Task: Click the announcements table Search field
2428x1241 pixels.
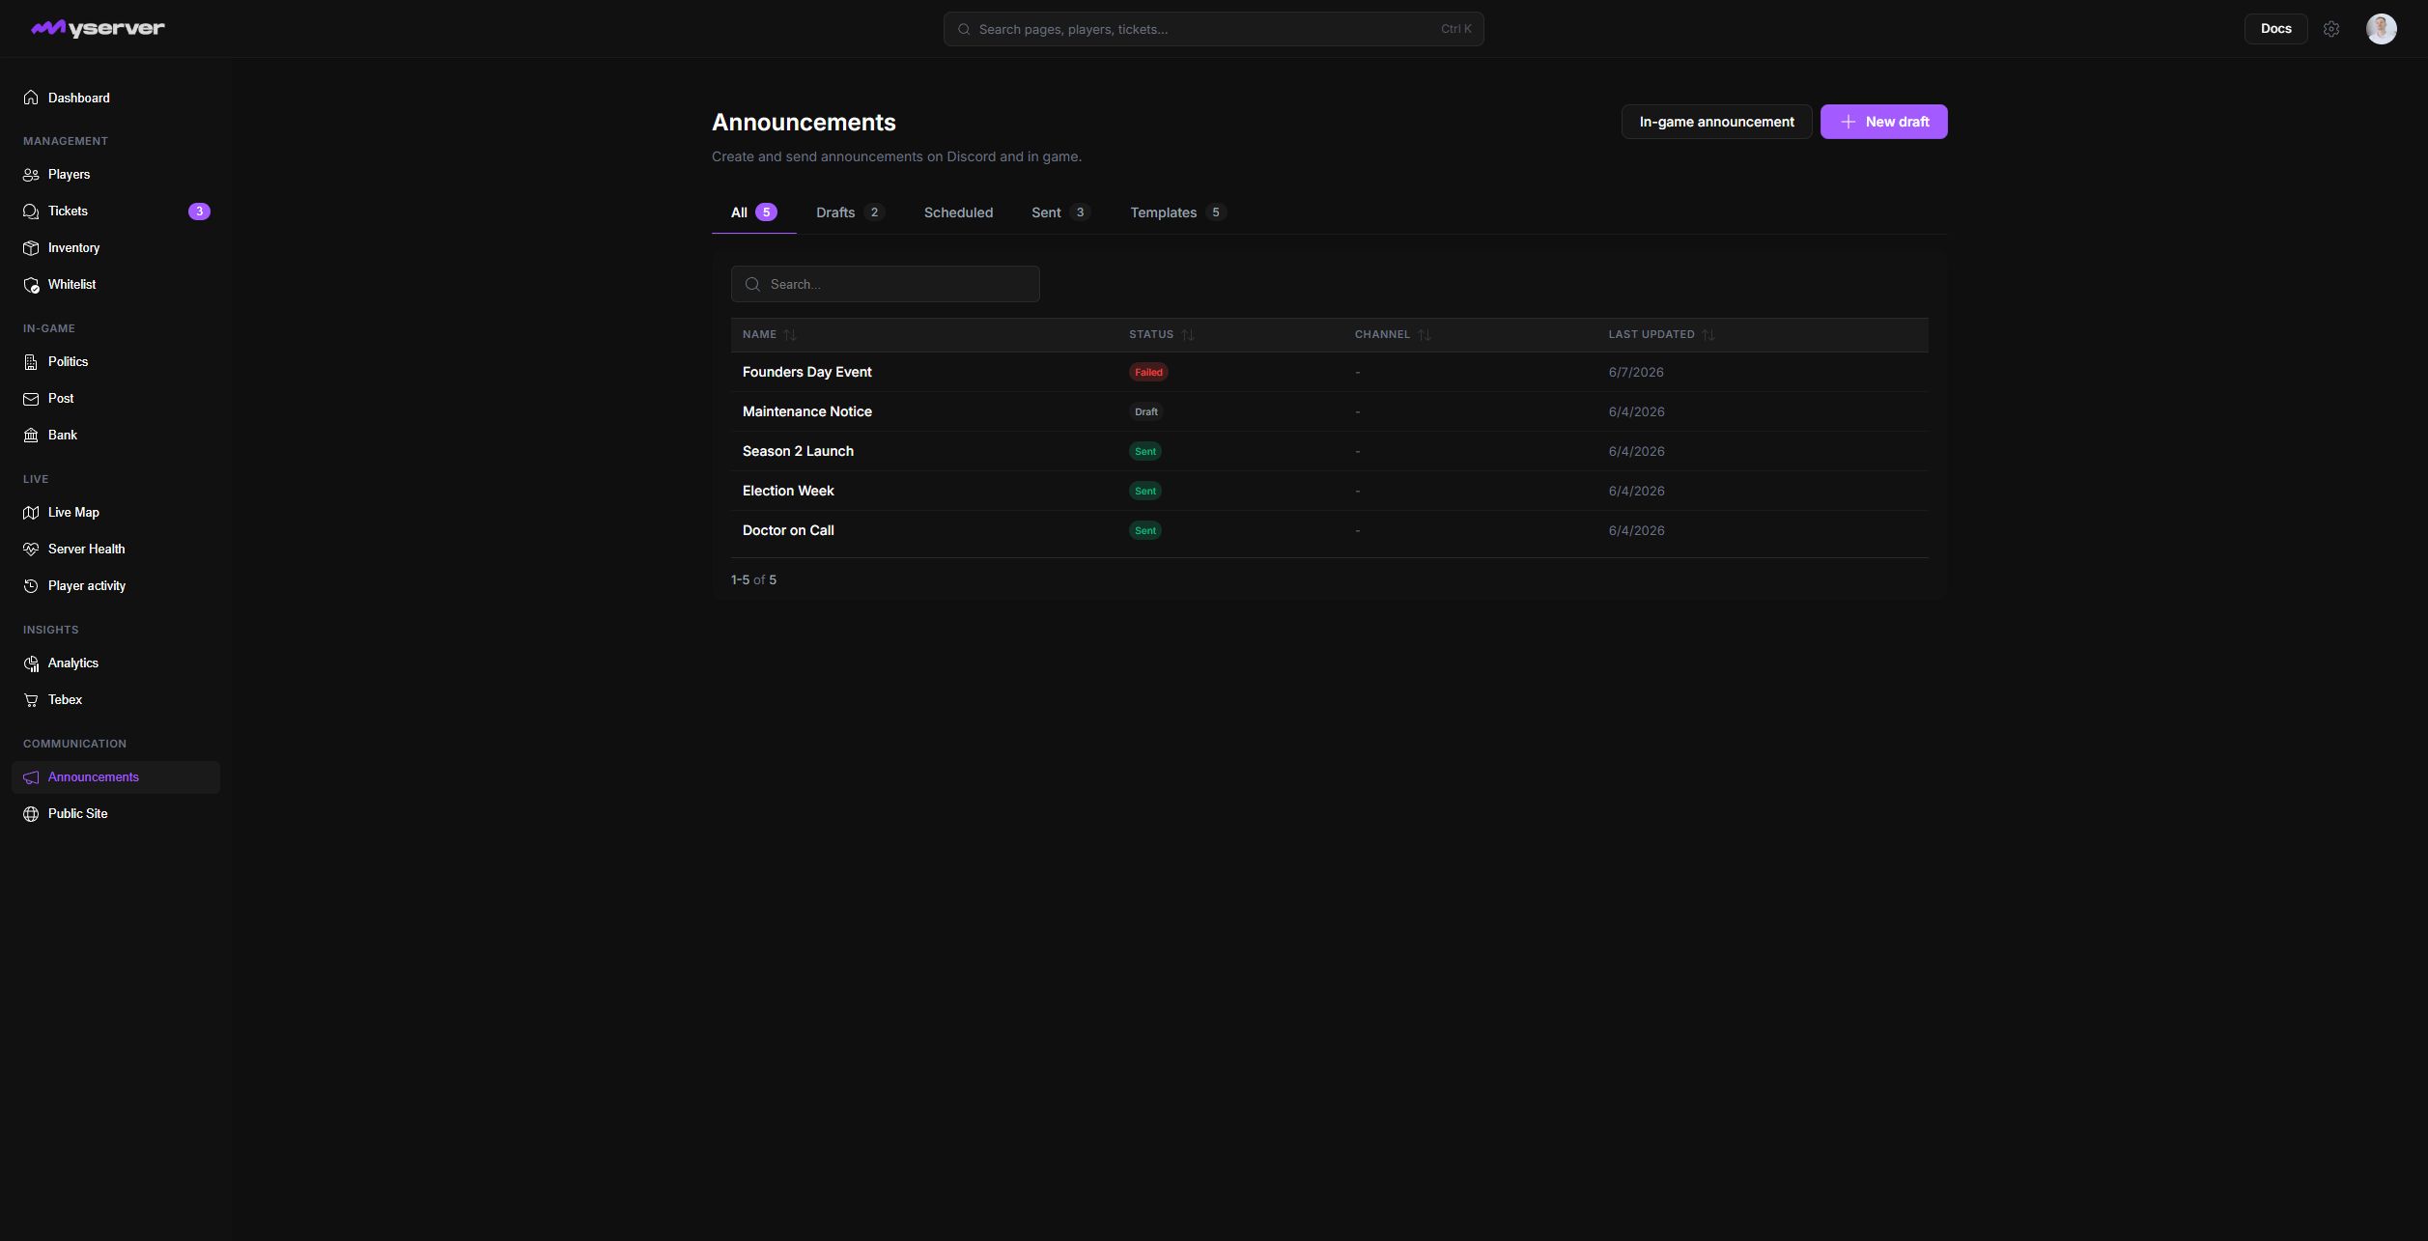Action: 885,284
